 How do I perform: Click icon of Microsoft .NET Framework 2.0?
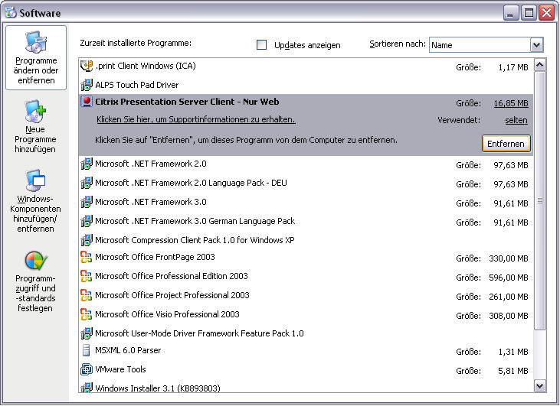(87, 164)
